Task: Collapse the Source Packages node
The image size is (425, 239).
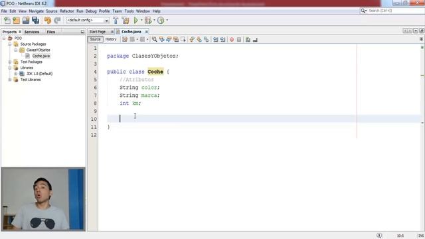Action: tap(10, 44)
